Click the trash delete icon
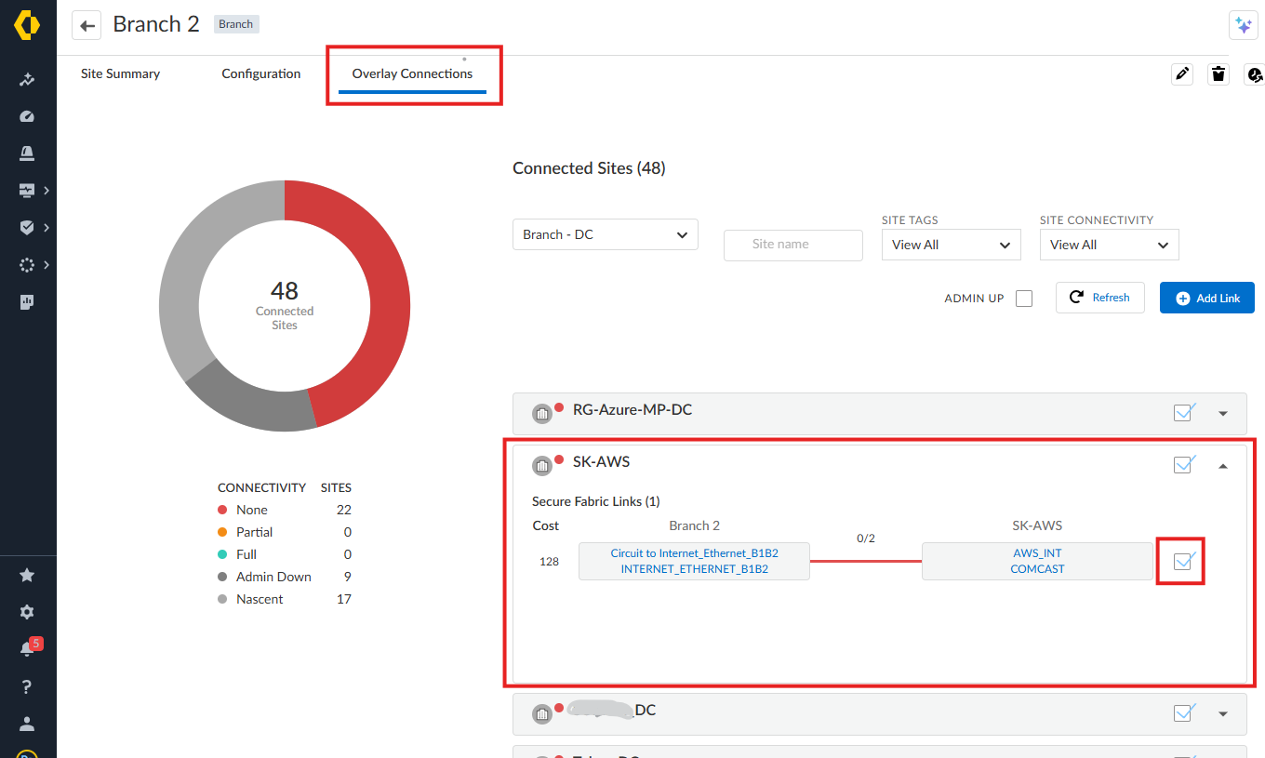Screen dimensions: 1265x758 click(1218, 74)
